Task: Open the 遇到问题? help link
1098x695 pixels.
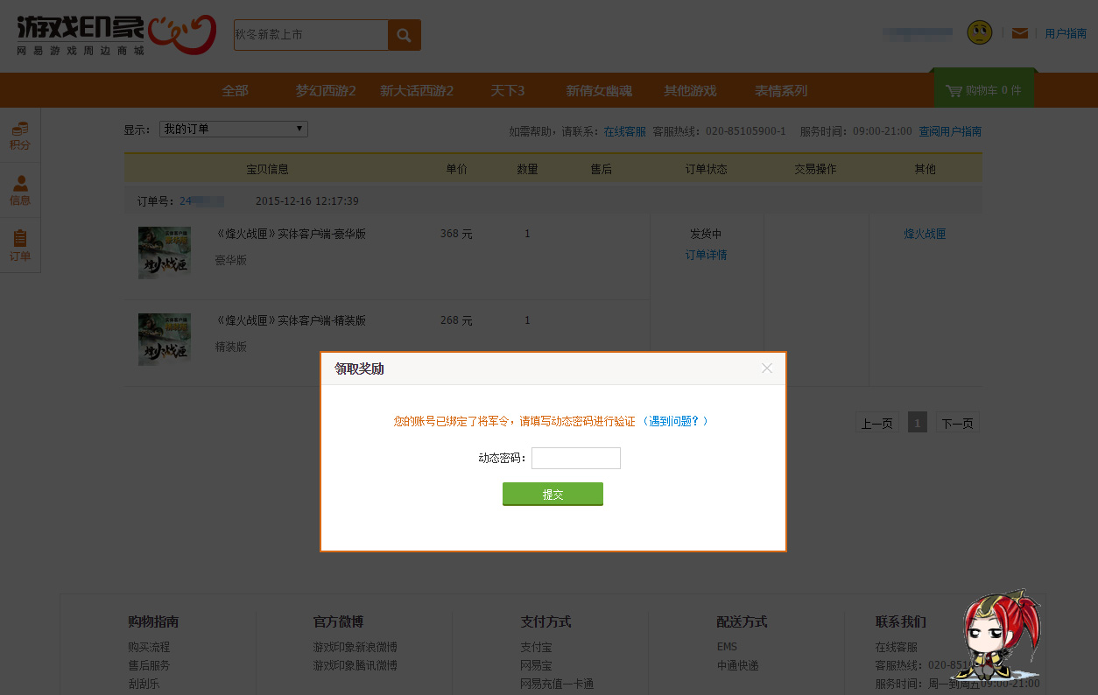Action: [675, 421]
